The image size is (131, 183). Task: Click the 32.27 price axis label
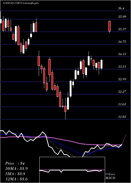point(122,92)
